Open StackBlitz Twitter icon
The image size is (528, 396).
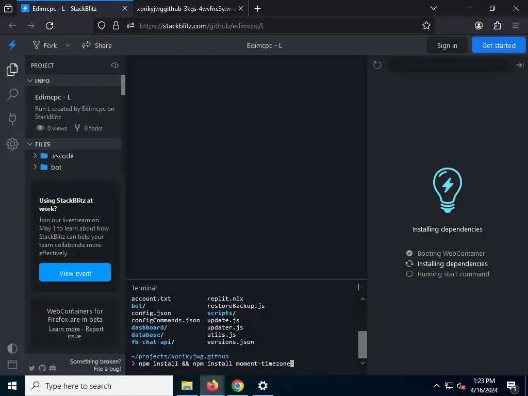[32, 368]
